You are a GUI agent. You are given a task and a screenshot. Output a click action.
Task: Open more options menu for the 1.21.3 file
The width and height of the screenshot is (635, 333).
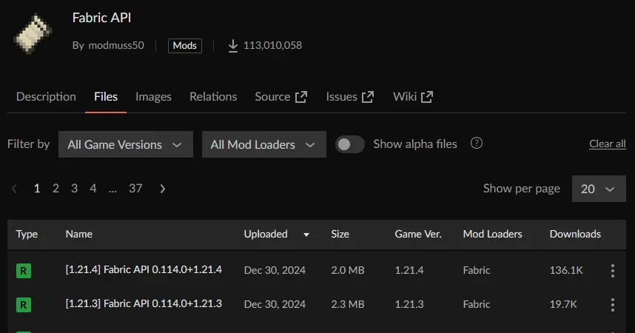(x=613, y=305)
